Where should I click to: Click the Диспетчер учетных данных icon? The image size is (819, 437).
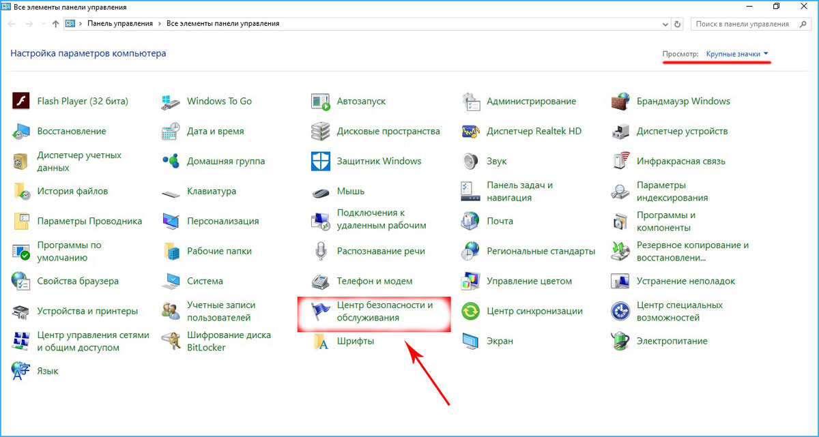pos(21,161)
